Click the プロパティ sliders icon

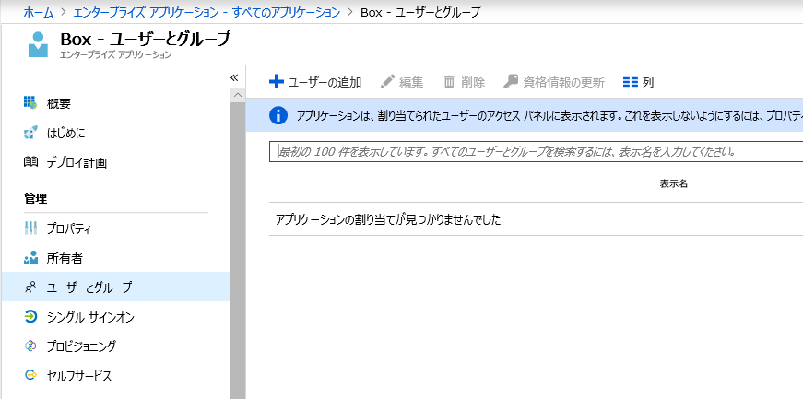click(x=30, y=229)
